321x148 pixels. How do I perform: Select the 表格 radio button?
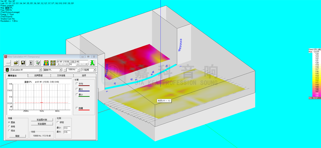pos(9,126)
